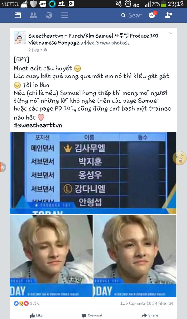Open the Friend Requests tab icon
The image size is (187, 319).
33,15
